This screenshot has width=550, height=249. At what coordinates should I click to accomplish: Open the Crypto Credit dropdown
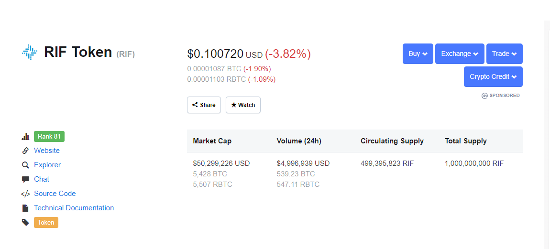point(493,77)
